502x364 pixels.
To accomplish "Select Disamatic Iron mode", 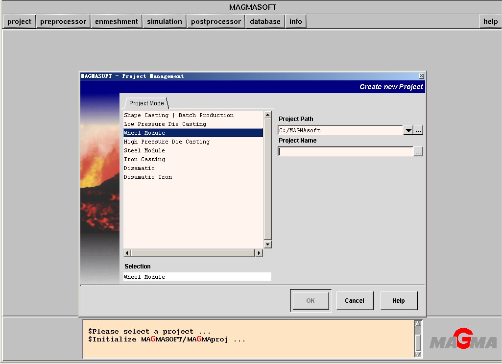I will (193, 177).
